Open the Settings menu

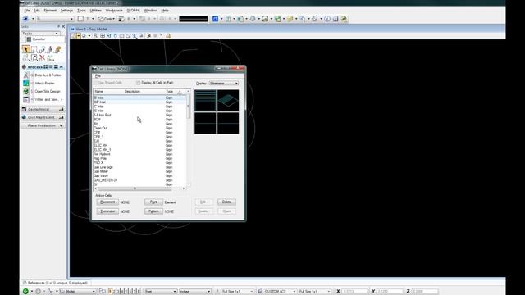[66, 11]
